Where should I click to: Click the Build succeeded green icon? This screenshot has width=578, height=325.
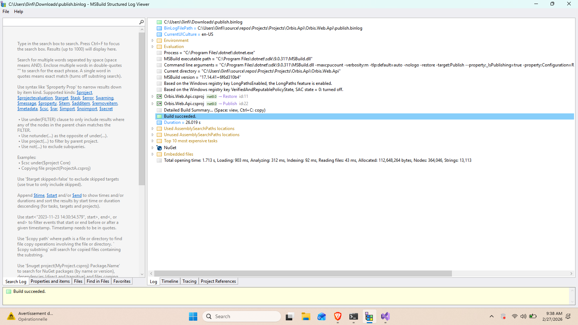click(x=159, y=116)
